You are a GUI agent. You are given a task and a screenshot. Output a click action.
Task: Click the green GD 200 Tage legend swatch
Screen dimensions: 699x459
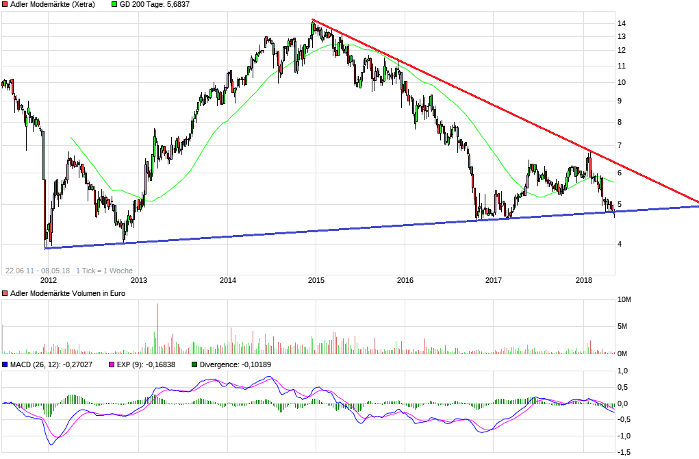pos(114,4)
